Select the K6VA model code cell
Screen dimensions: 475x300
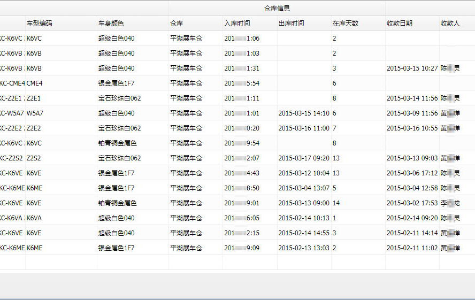34,218
